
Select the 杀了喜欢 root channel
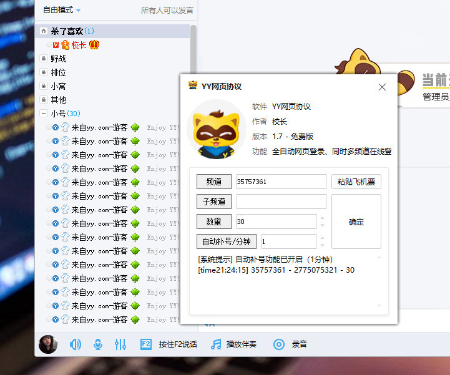click(x=112, y=31)
